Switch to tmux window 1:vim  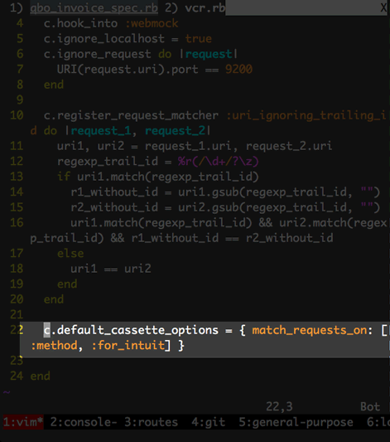(23, 422)
